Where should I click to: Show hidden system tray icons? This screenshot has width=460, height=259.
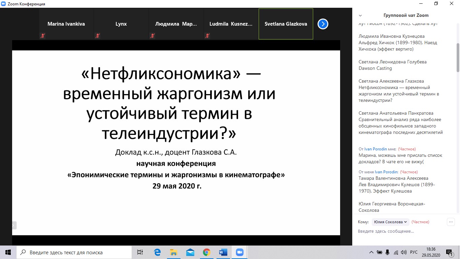tap(371, 252)
